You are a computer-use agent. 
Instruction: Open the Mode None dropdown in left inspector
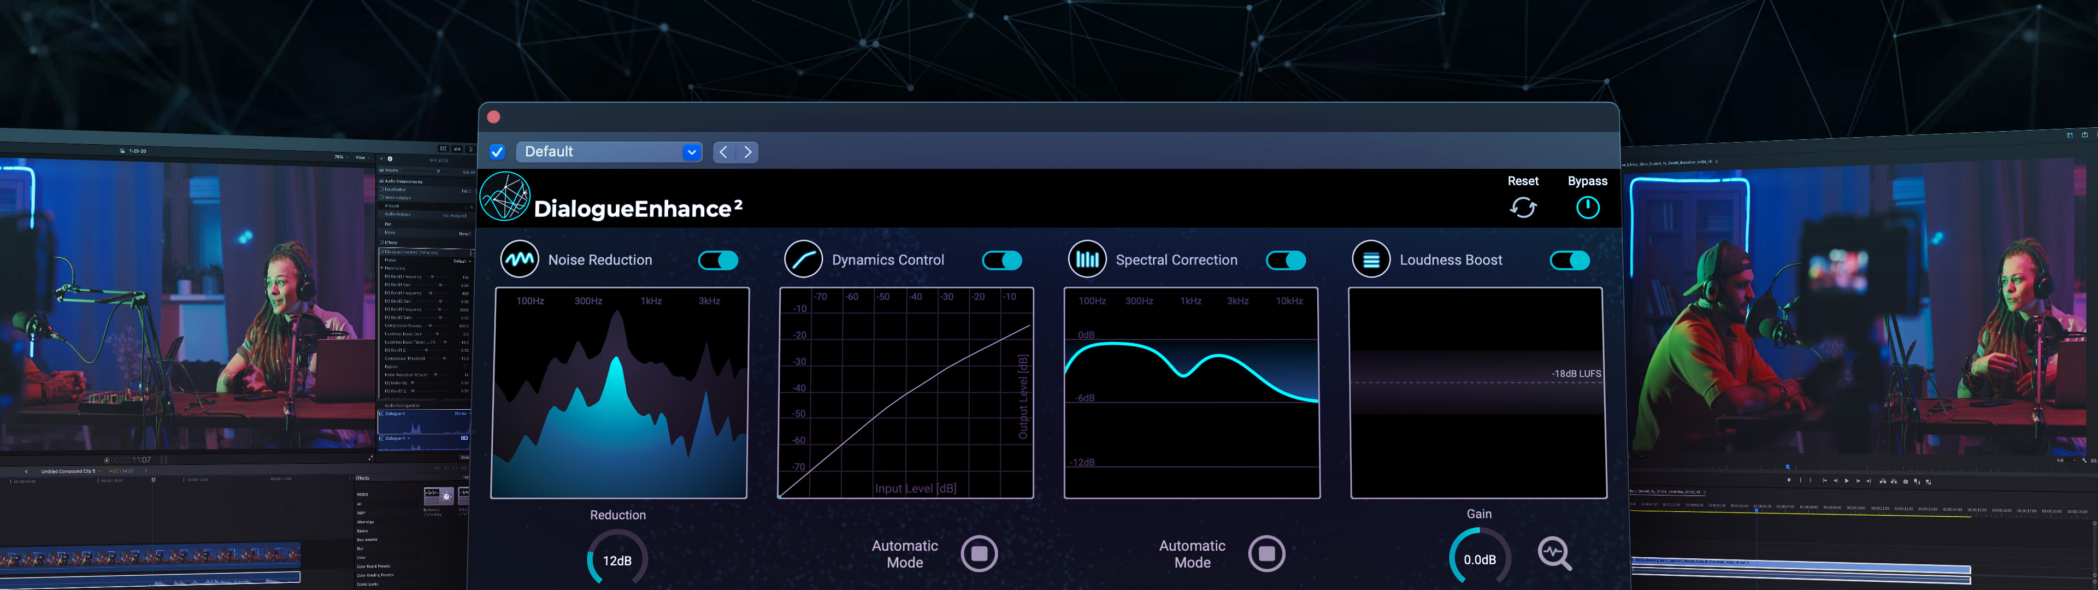[466, 234]
